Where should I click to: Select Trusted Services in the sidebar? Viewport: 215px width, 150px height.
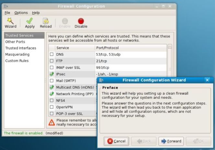(24, 35)
